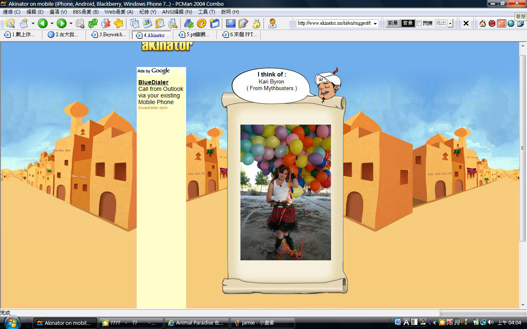Click the paste clipboard icon

160,23
